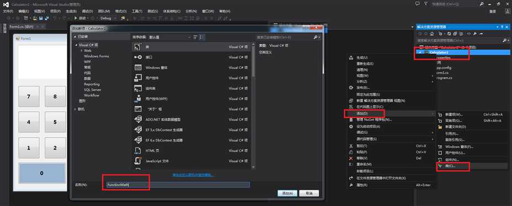Screen dimensions: 512x206
Task: Select the HTML 页 template
Action: point(191,150)
